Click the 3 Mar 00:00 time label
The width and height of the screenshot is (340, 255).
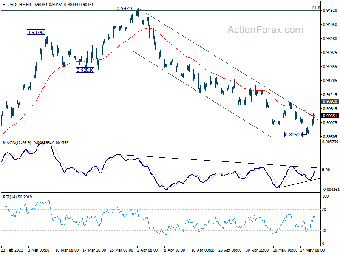(39, 250)
